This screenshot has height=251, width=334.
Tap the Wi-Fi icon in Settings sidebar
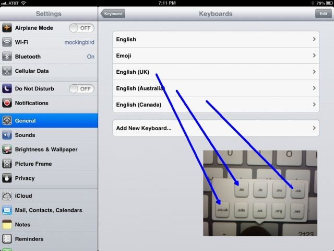7,42
